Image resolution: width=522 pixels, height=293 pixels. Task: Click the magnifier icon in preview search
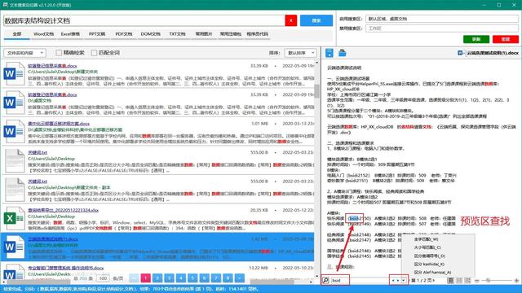(x=325, y=280)
